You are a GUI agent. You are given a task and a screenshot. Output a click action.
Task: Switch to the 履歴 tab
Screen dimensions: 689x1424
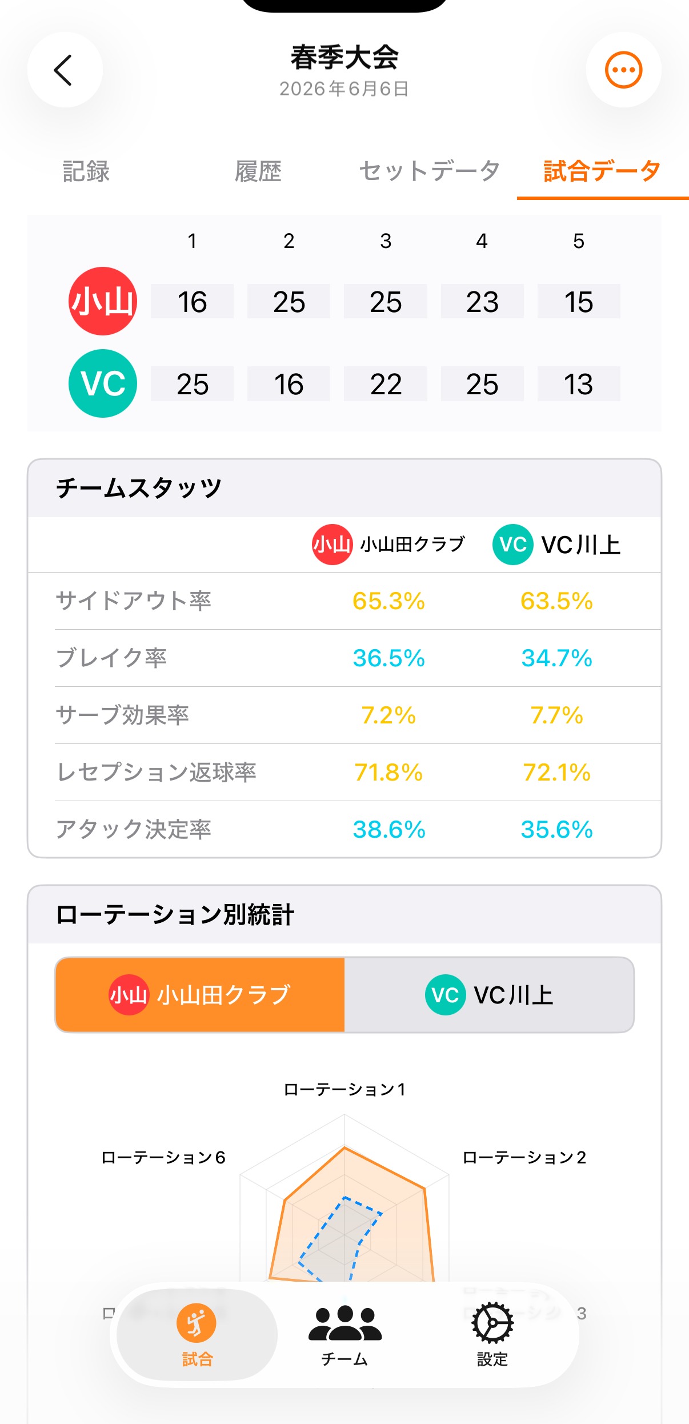point(258,171)
